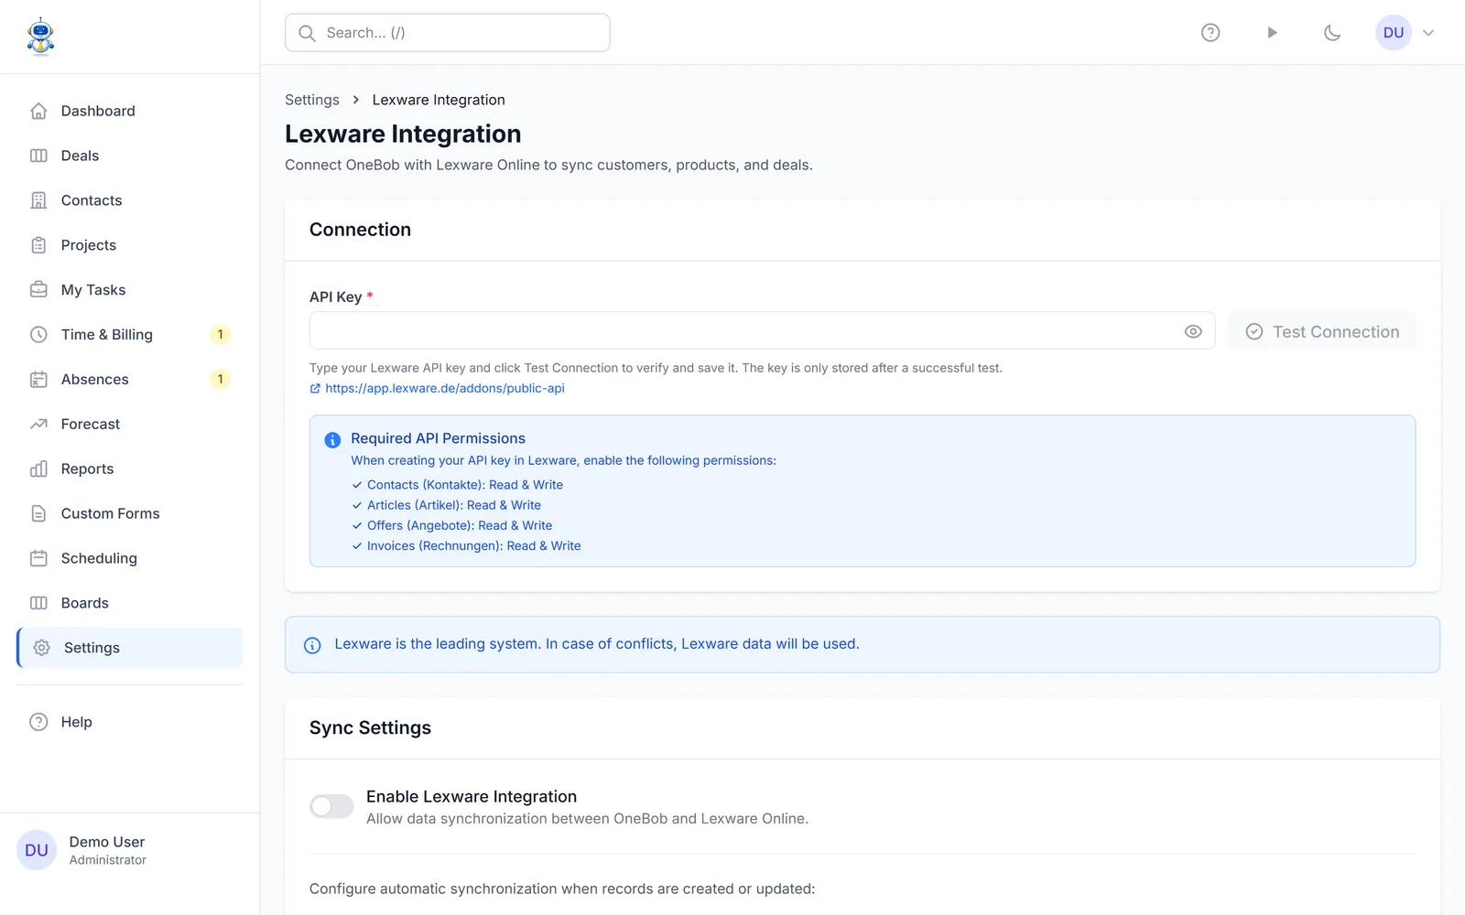This screenshot has height=915, width=1465.
Task: Toggle Enable Lexware Integration switch
Action: (x=331, y=806)
